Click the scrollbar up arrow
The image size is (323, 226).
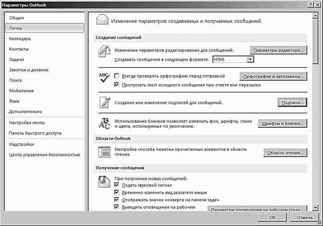pyautogui.click(x=315, y=16)
